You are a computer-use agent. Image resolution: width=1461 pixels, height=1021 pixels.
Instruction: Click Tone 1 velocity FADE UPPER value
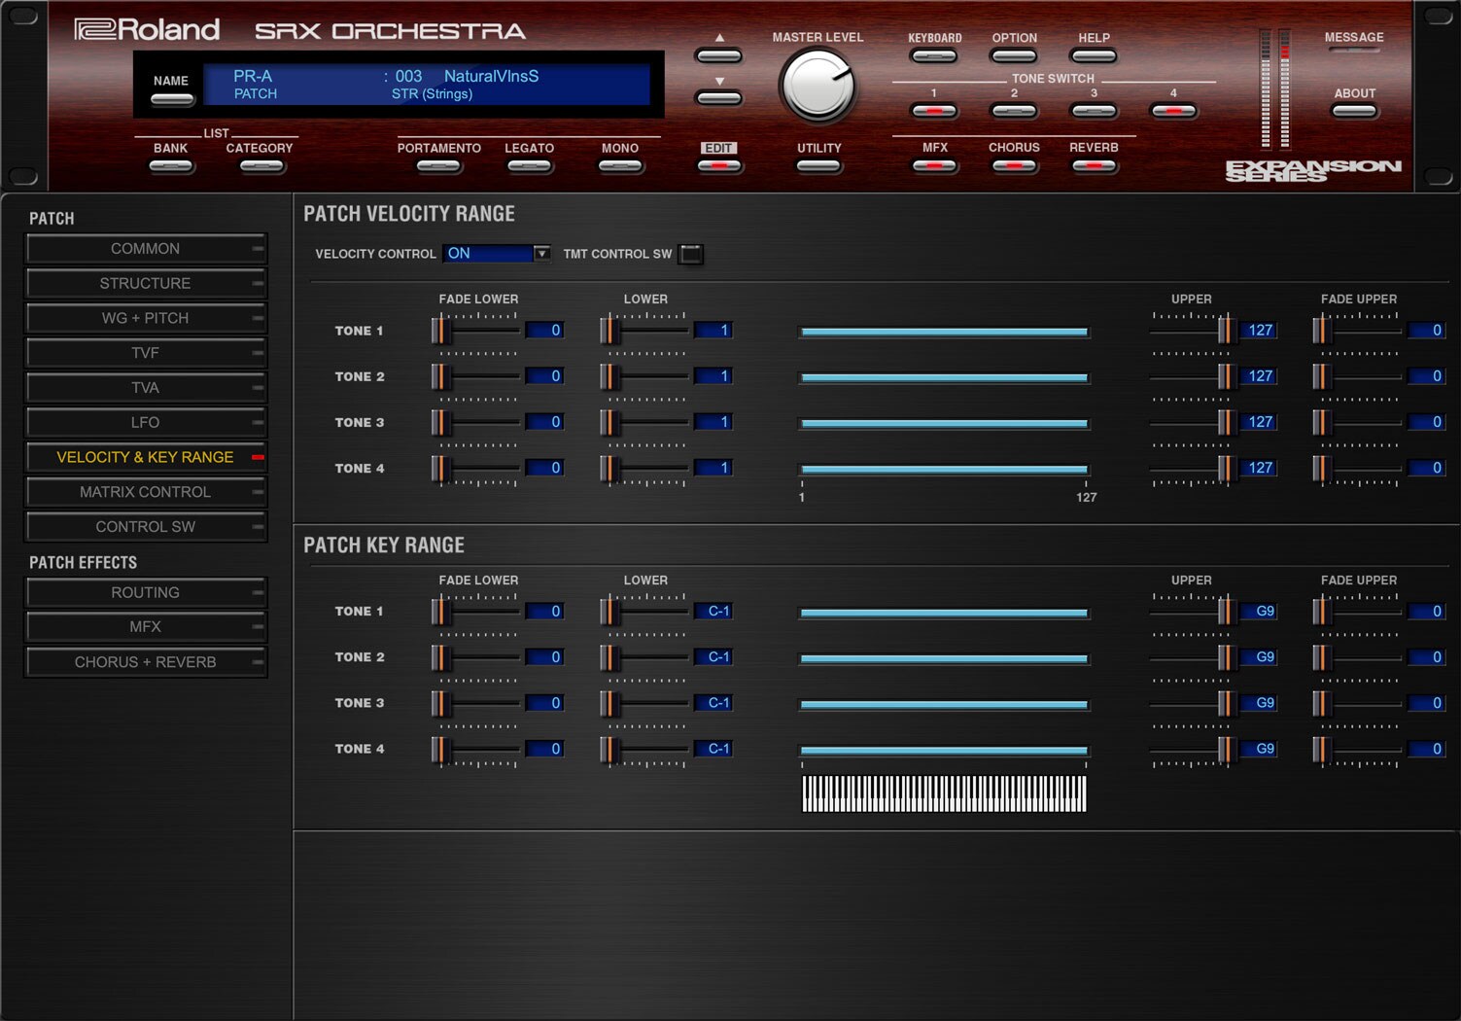1427,331
